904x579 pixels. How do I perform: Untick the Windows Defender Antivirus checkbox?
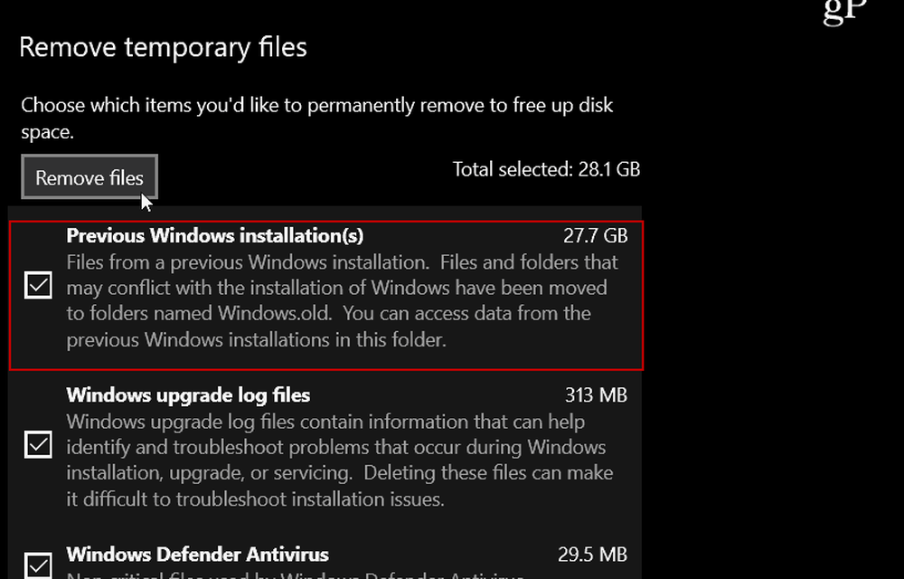[x=38, y=564]
